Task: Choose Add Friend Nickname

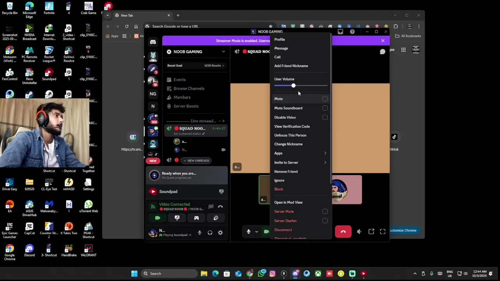Action: point(301,66)
